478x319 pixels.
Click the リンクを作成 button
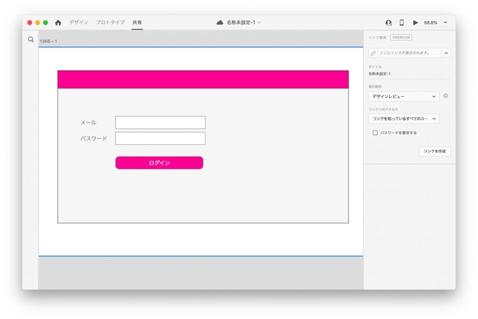pos(435,151)
